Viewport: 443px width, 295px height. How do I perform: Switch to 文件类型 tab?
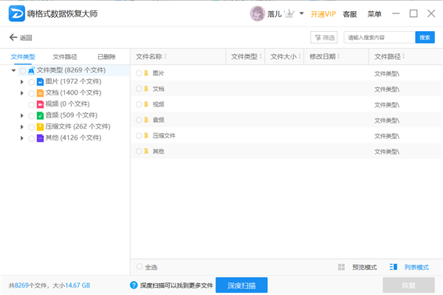coord(23,57)
